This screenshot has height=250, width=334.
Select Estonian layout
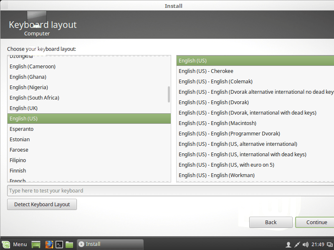[89, 140]
